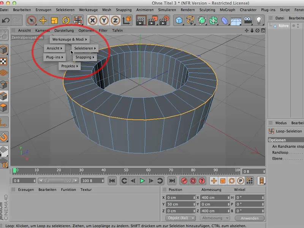Image resolution: width=304 pixels, height=228 pixels.
Task: Open the Projekte submenu in the context menu
Action: 70,66
